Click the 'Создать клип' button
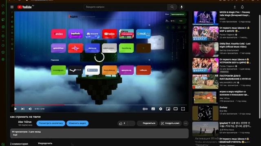The width and height of the screenshot is (261, 146). pos(170,123)
